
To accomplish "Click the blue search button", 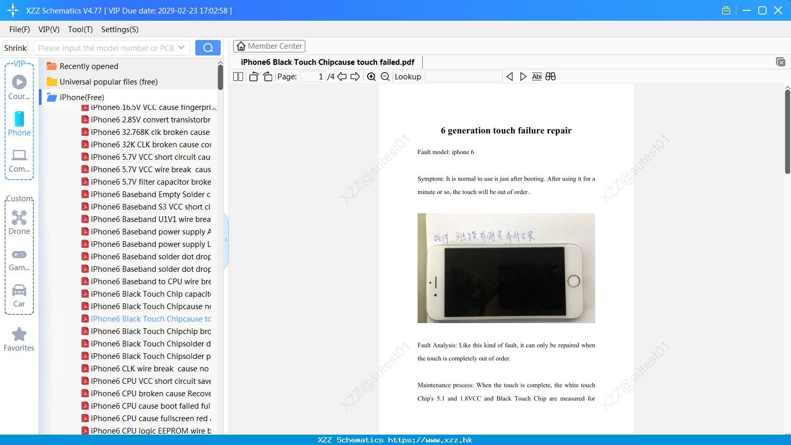I will (x=208, y=48).
